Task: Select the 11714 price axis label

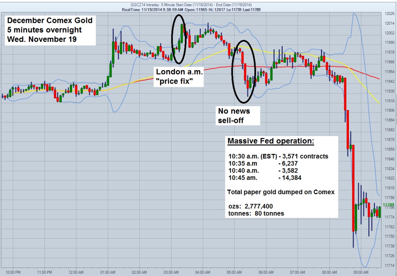Action: pyautogui.click(x=389, y=266)
